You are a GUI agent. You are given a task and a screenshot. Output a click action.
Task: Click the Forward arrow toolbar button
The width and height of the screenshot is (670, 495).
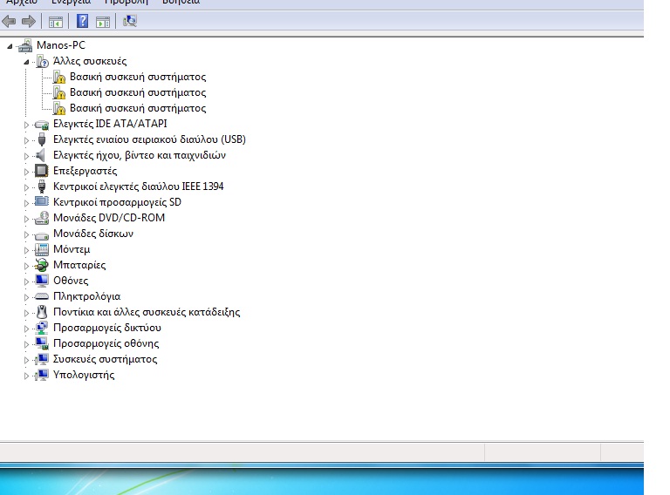coord(29,21)
